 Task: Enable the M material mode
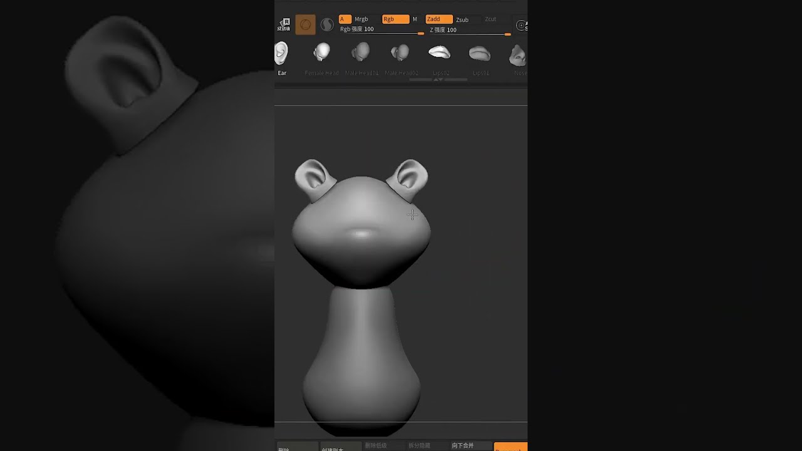coord(415,19)
